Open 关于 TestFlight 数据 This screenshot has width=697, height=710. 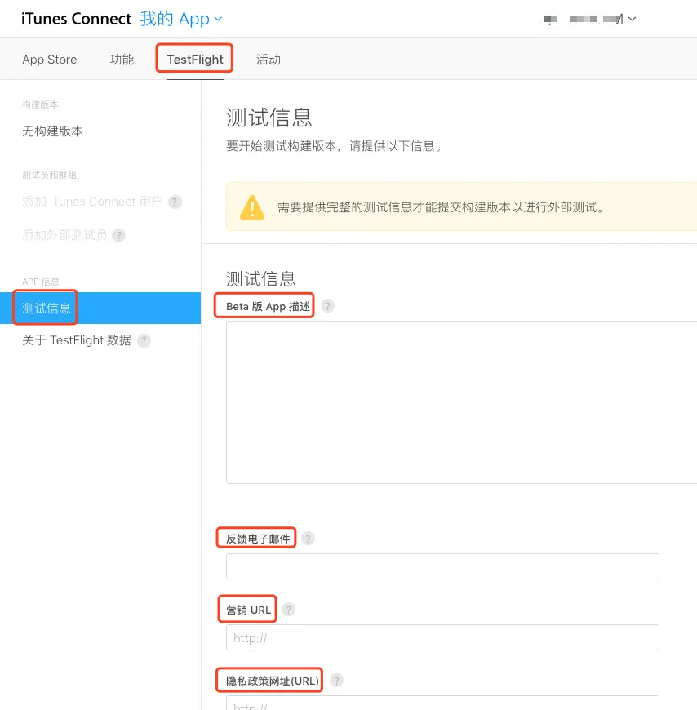coord(77,340)
